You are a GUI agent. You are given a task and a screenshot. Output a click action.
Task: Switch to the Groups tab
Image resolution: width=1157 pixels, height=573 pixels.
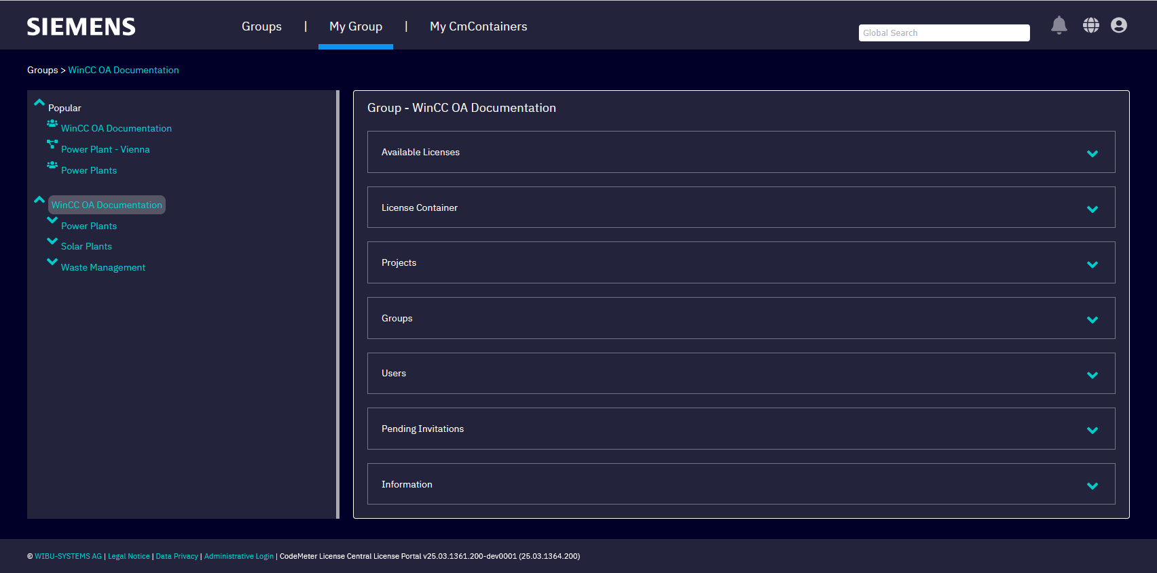tap(261, 26)
